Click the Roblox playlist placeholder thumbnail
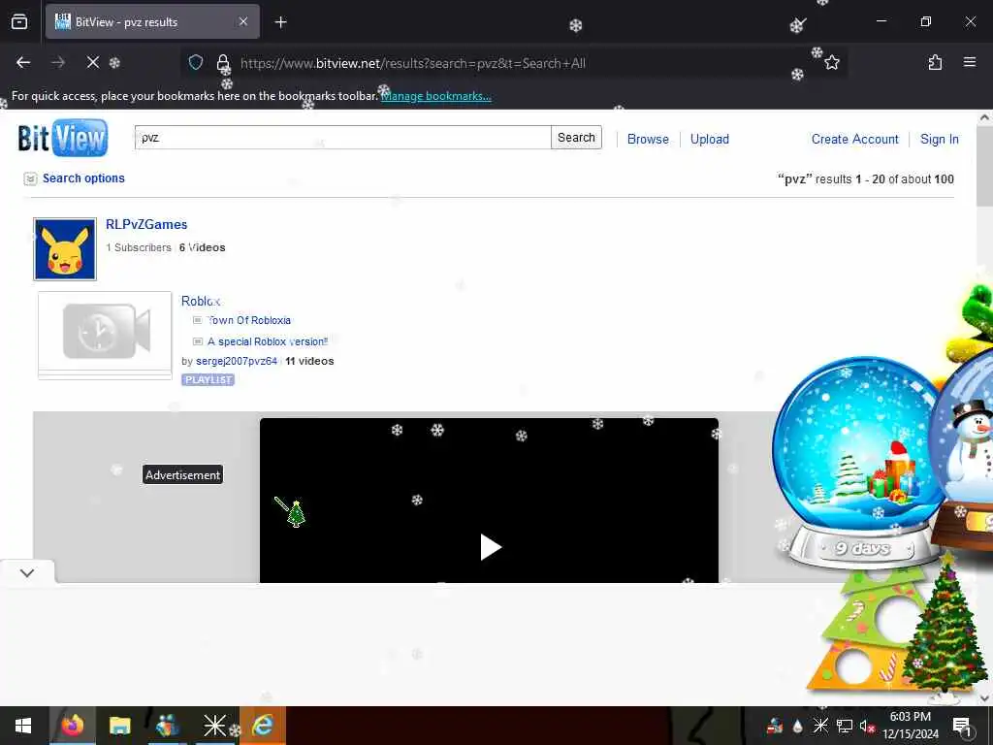Image resolution: width=993 pixels, height=745 pixels. pyautogui.click(x=105, y=335)
